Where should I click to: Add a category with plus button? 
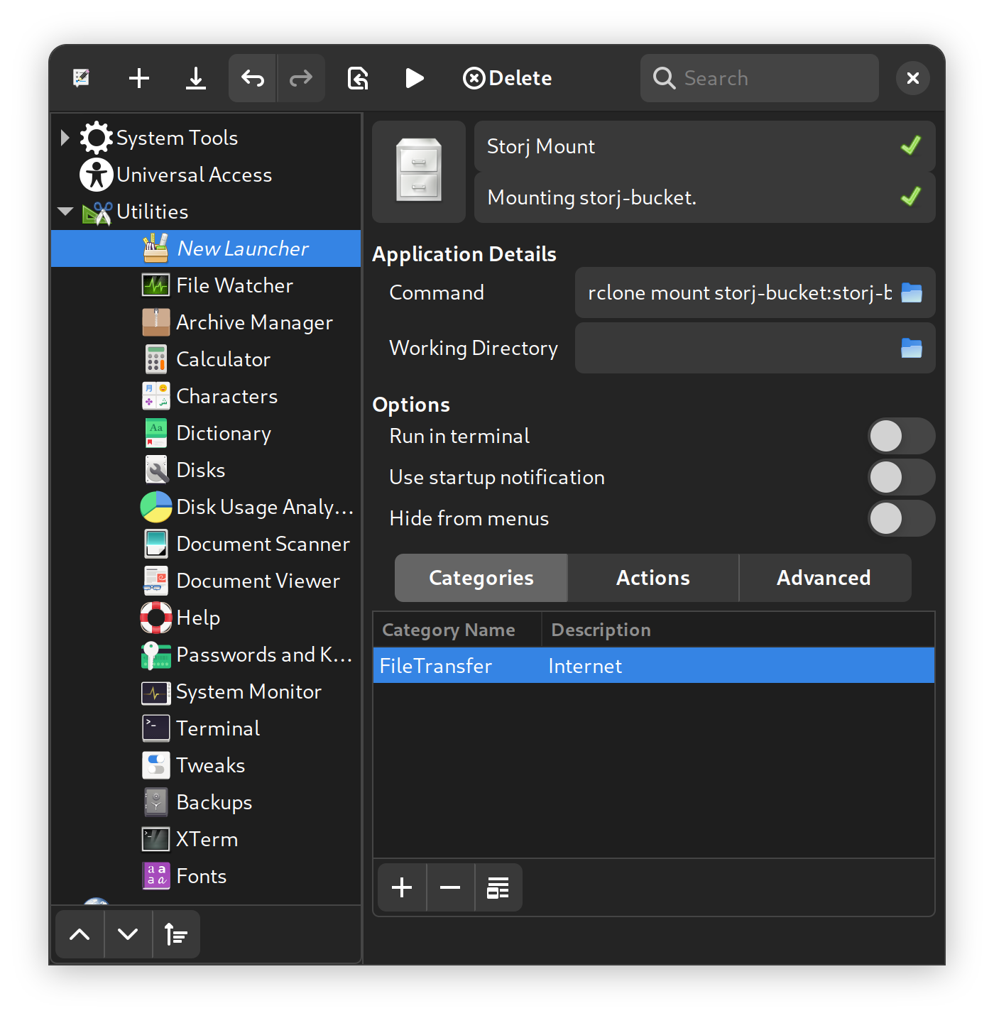pyautogui.click(x=402, y=887)
